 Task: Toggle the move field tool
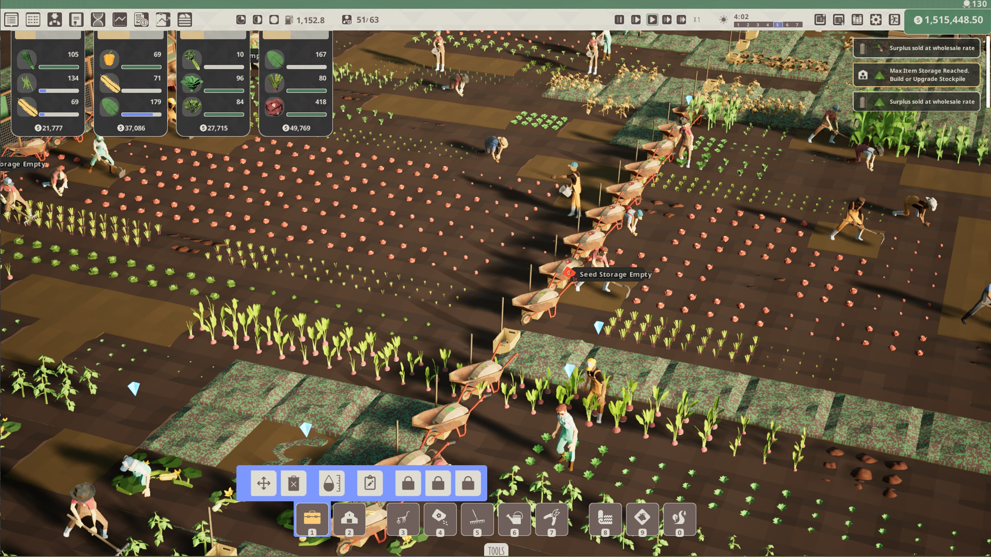click(264, 483)
